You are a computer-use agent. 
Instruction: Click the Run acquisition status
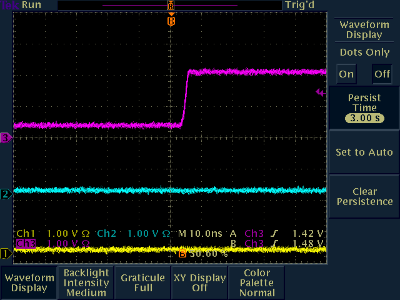coord(31,5)
